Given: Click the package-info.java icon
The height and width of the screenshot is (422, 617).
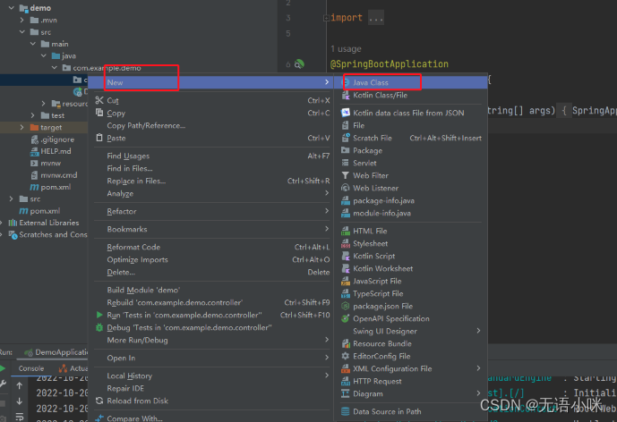Looking at the screenshot, I should (346, 200).
